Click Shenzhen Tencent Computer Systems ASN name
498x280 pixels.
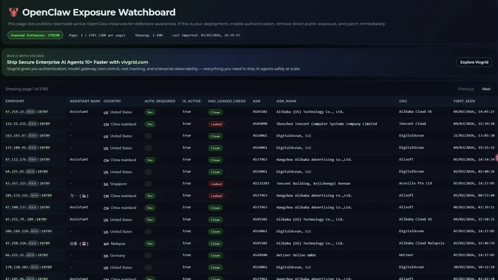pyautogui.click(x=326, y=124)
